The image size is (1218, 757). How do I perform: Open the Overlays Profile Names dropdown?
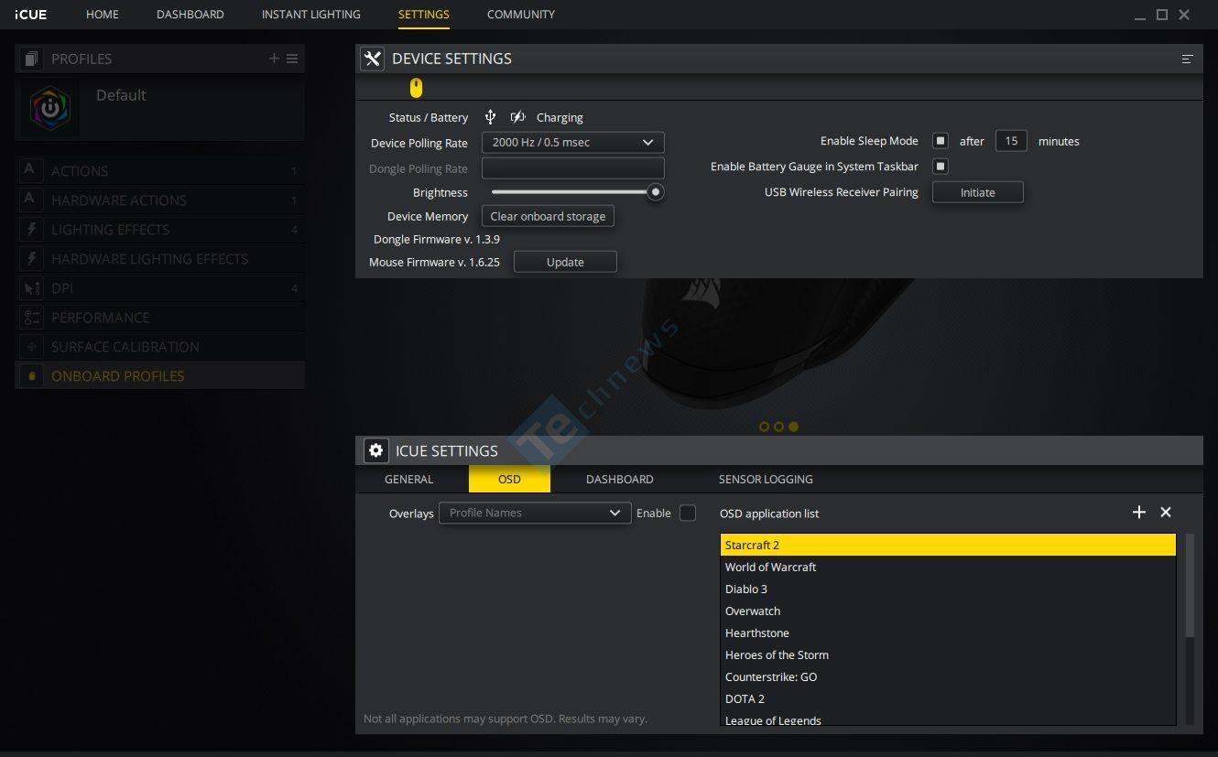pos(535,513)
